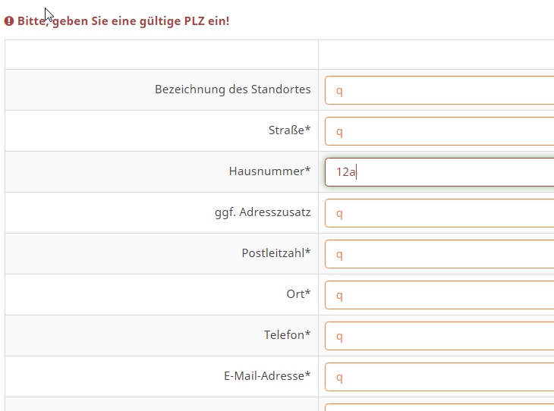Click the red error warning icon
Screen dimensions: 554x411
point(9,21)
